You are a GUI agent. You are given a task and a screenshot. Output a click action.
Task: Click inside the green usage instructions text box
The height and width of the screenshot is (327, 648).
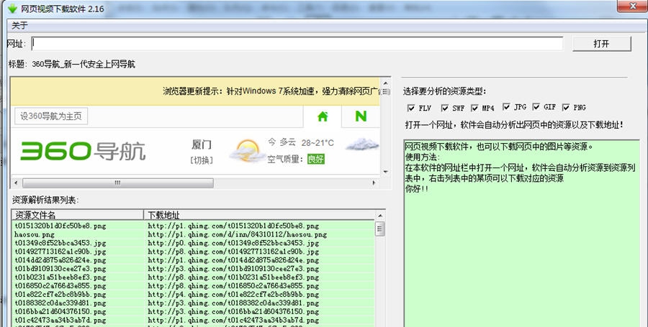pyautogui.click(x=521, y=233)
